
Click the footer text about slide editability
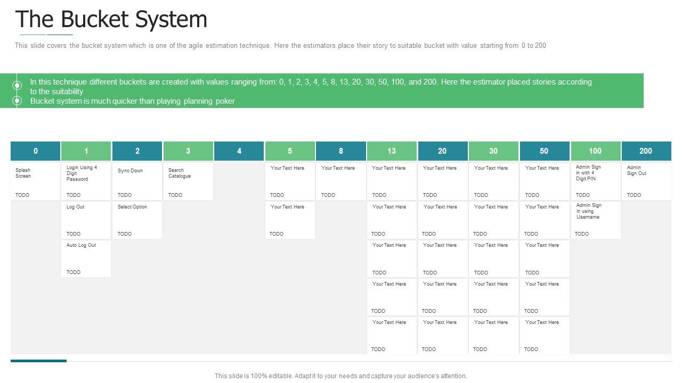click(340, 376)
